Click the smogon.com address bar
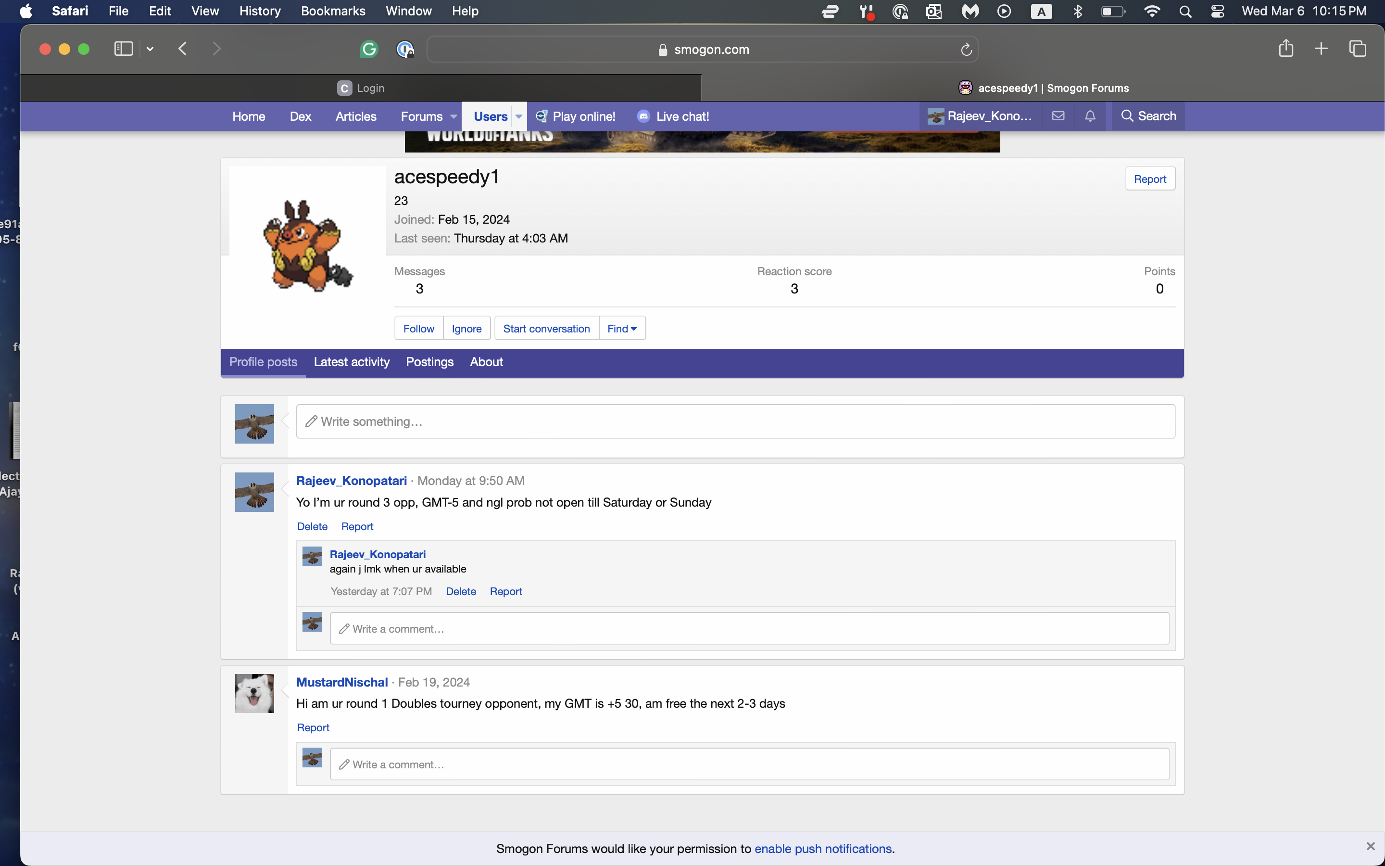The image size is (1385, 866). coord(703,50)
